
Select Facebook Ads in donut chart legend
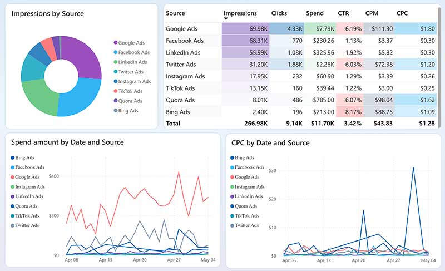(131, 52)
